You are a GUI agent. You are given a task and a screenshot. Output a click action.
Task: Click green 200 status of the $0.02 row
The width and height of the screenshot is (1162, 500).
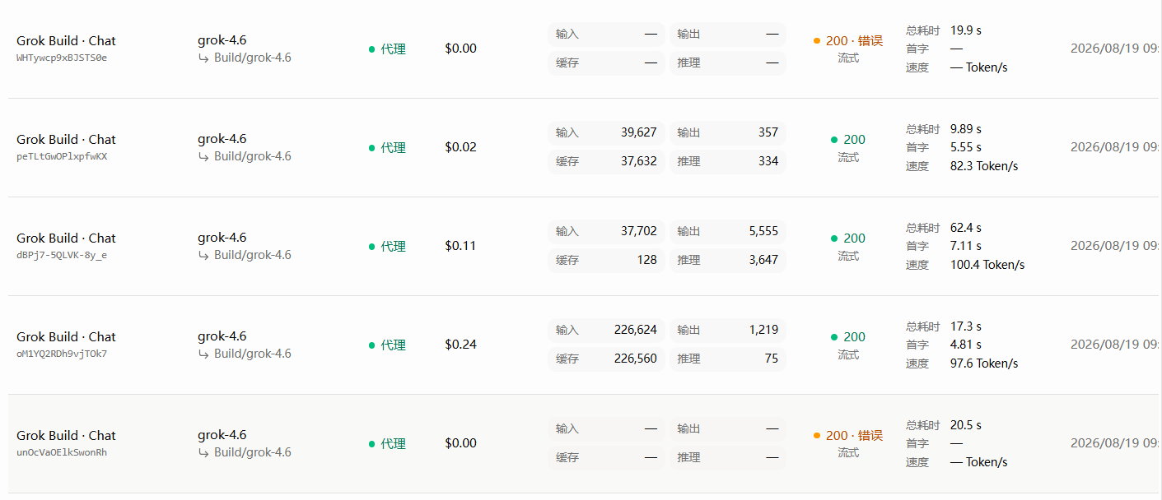click(848, 140)
